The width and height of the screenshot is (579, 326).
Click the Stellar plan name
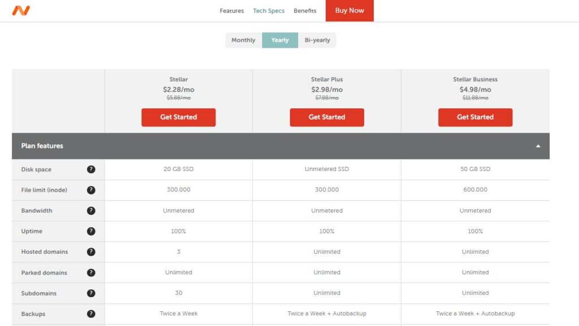178,79
